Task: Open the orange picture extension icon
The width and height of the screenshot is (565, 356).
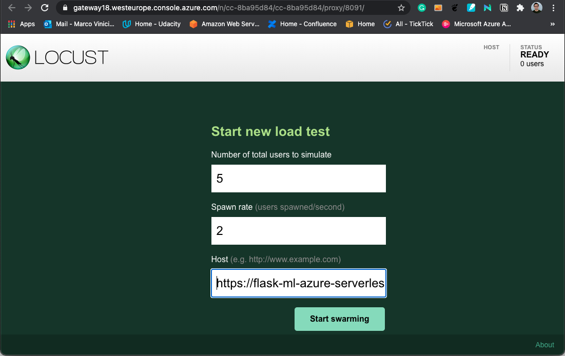Action: (x=438, y=8)
